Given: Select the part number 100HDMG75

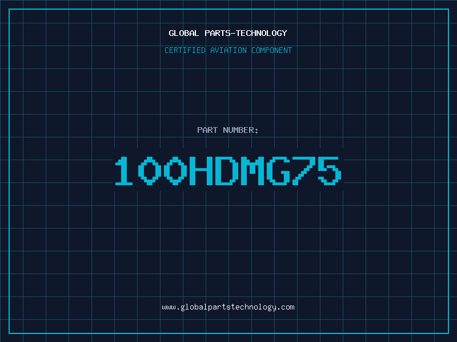Looking at the screenshot, I should [x=228, y=170].
